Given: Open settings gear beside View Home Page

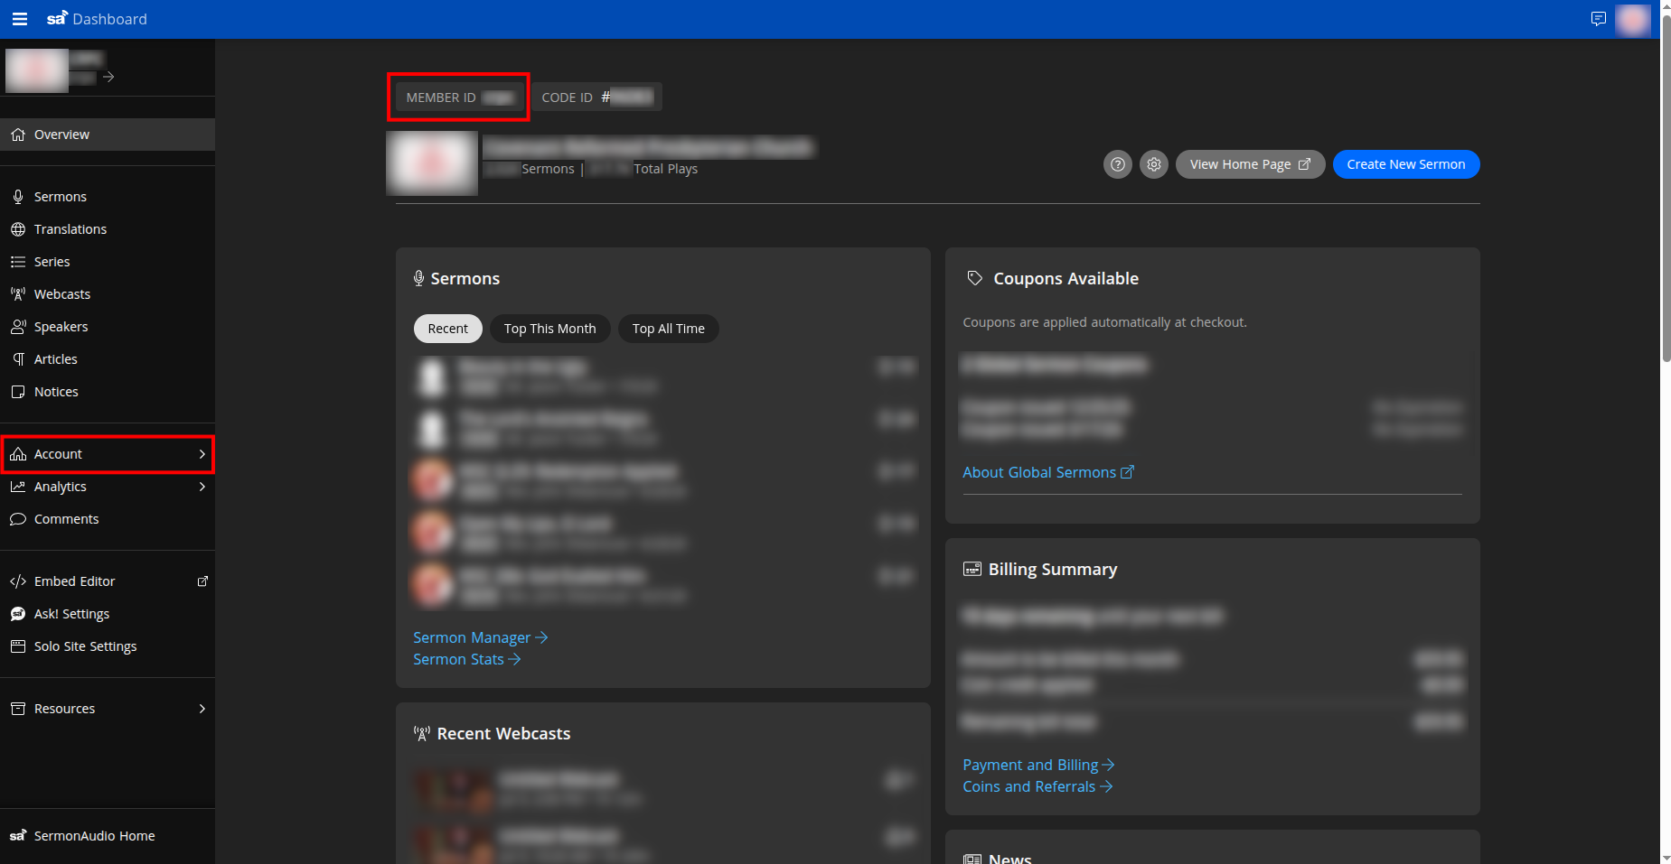Looking at the screenshot, I should click(1154, 164).
